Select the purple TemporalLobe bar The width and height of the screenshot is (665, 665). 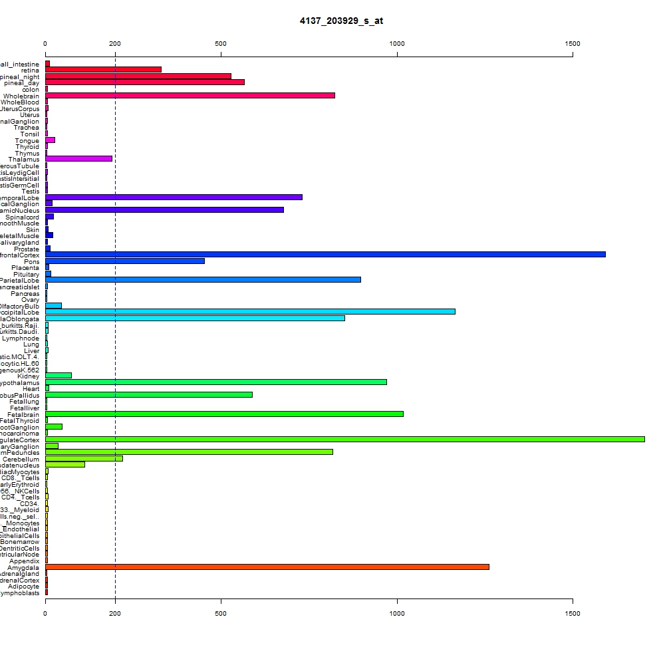174,198
